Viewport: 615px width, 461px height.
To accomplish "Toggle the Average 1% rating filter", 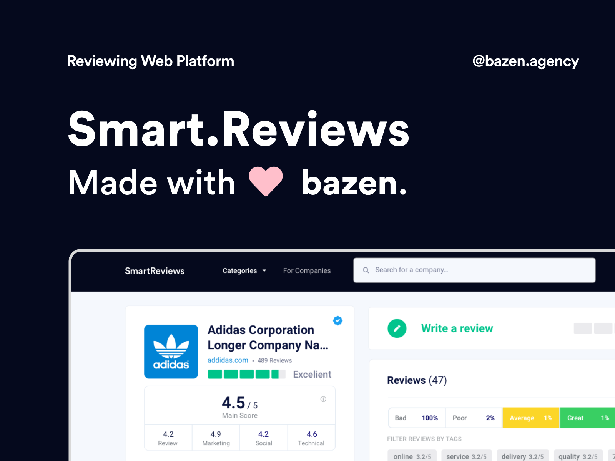I will click(x=531, y=418).
